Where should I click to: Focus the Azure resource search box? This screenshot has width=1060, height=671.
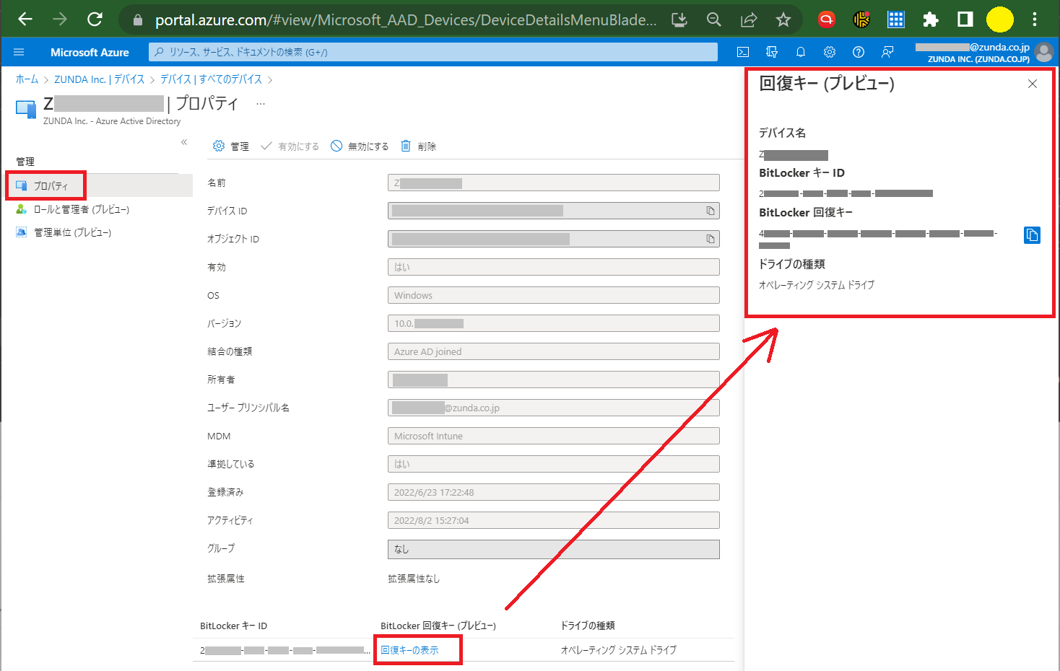coord(433,52)
